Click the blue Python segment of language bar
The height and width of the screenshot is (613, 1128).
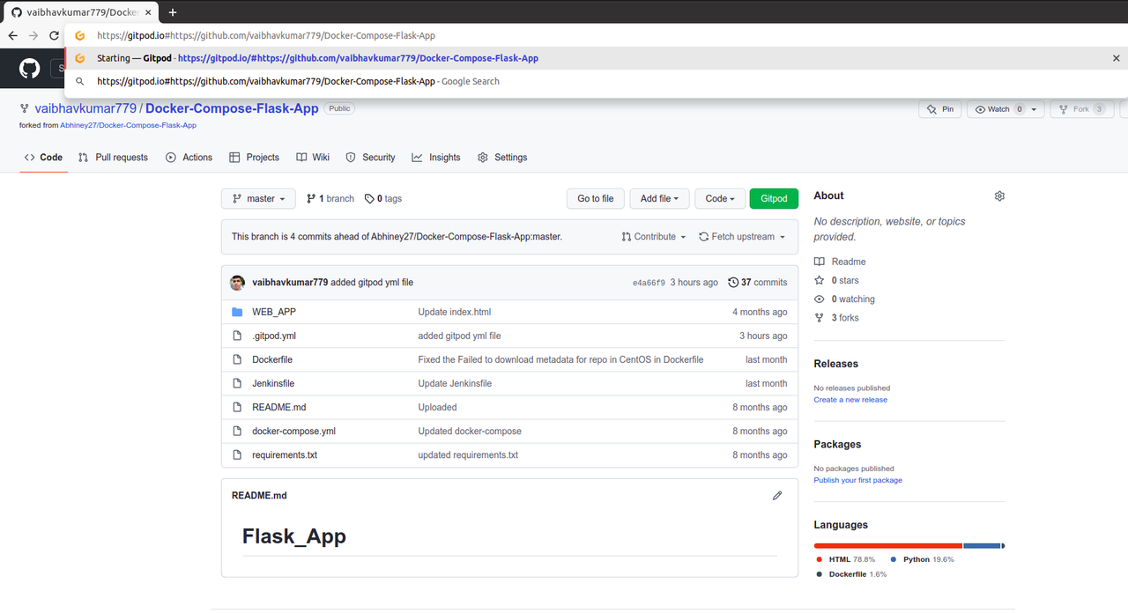tap(982, 546)
